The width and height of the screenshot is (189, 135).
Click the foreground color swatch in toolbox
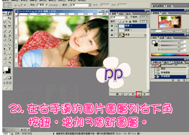coord(6,68)
